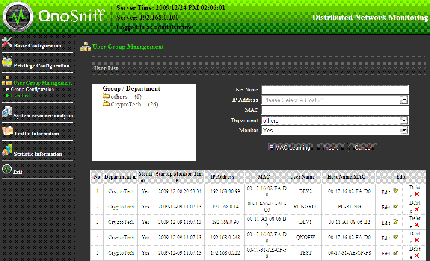The image size is (430, 261).
Task: Click the red delete X for QNOFW
Action: (417, 240)
